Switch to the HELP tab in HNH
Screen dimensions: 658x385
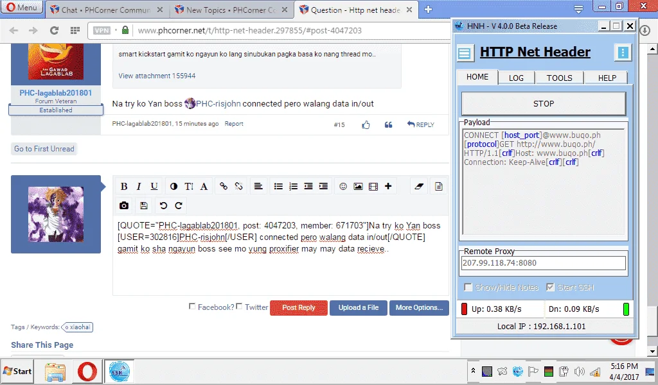click(x=607, y=78)
